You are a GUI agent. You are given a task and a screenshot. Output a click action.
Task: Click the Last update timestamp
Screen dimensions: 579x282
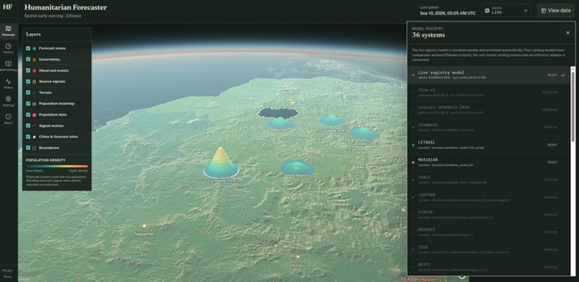tap(448, 13)
